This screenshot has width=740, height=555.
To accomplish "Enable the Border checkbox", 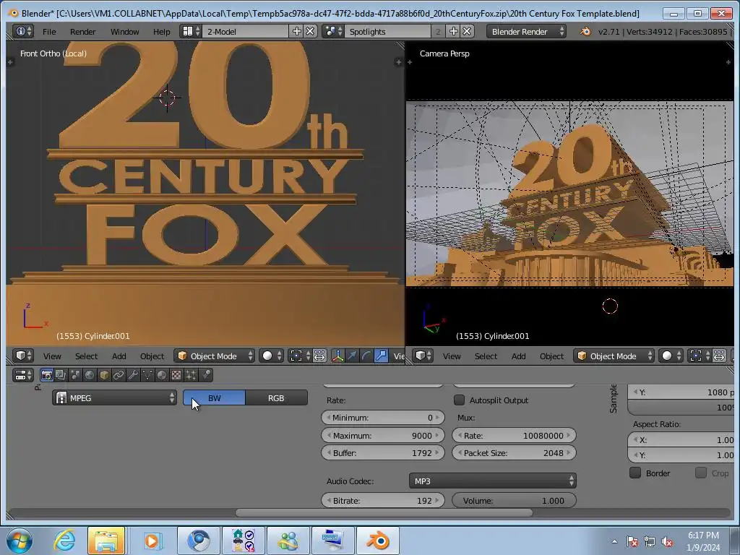I will [x=635, y=473].
